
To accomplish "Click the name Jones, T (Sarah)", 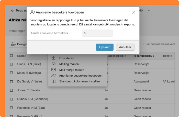I will [28, 90].
